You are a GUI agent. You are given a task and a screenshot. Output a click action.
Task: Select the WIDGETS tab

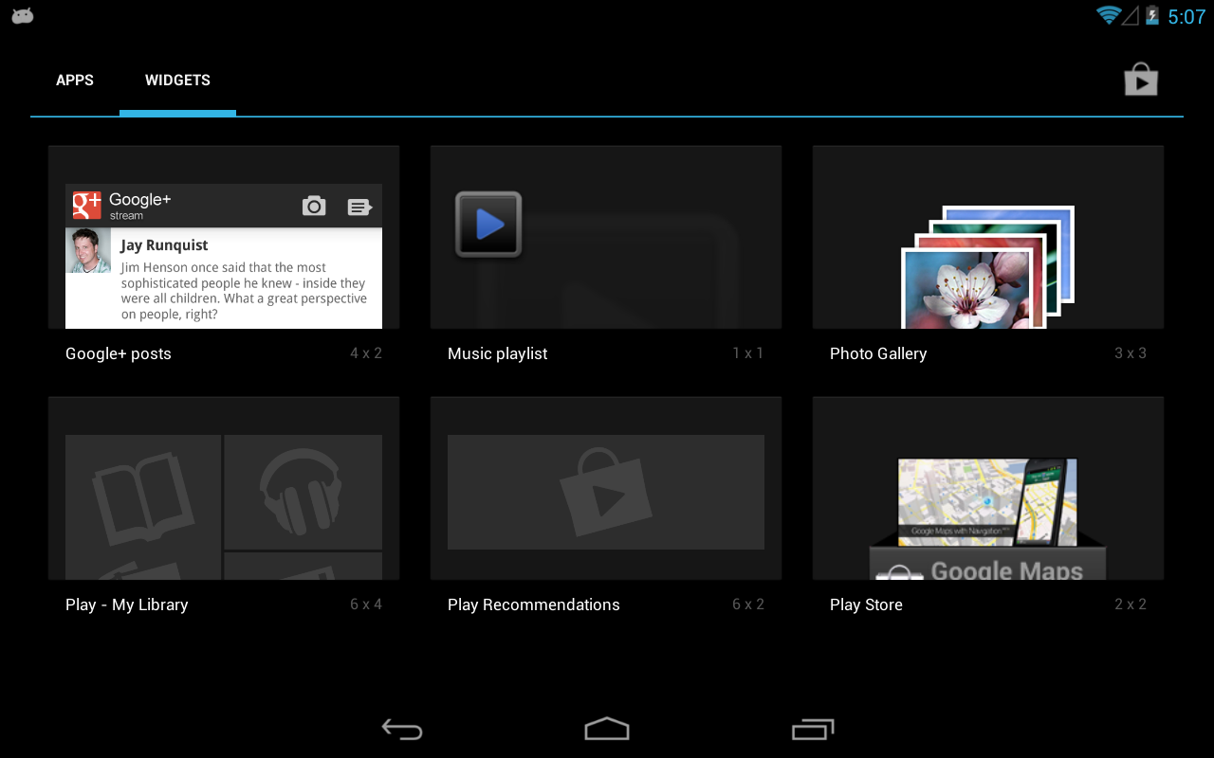[x=177, y=81]
